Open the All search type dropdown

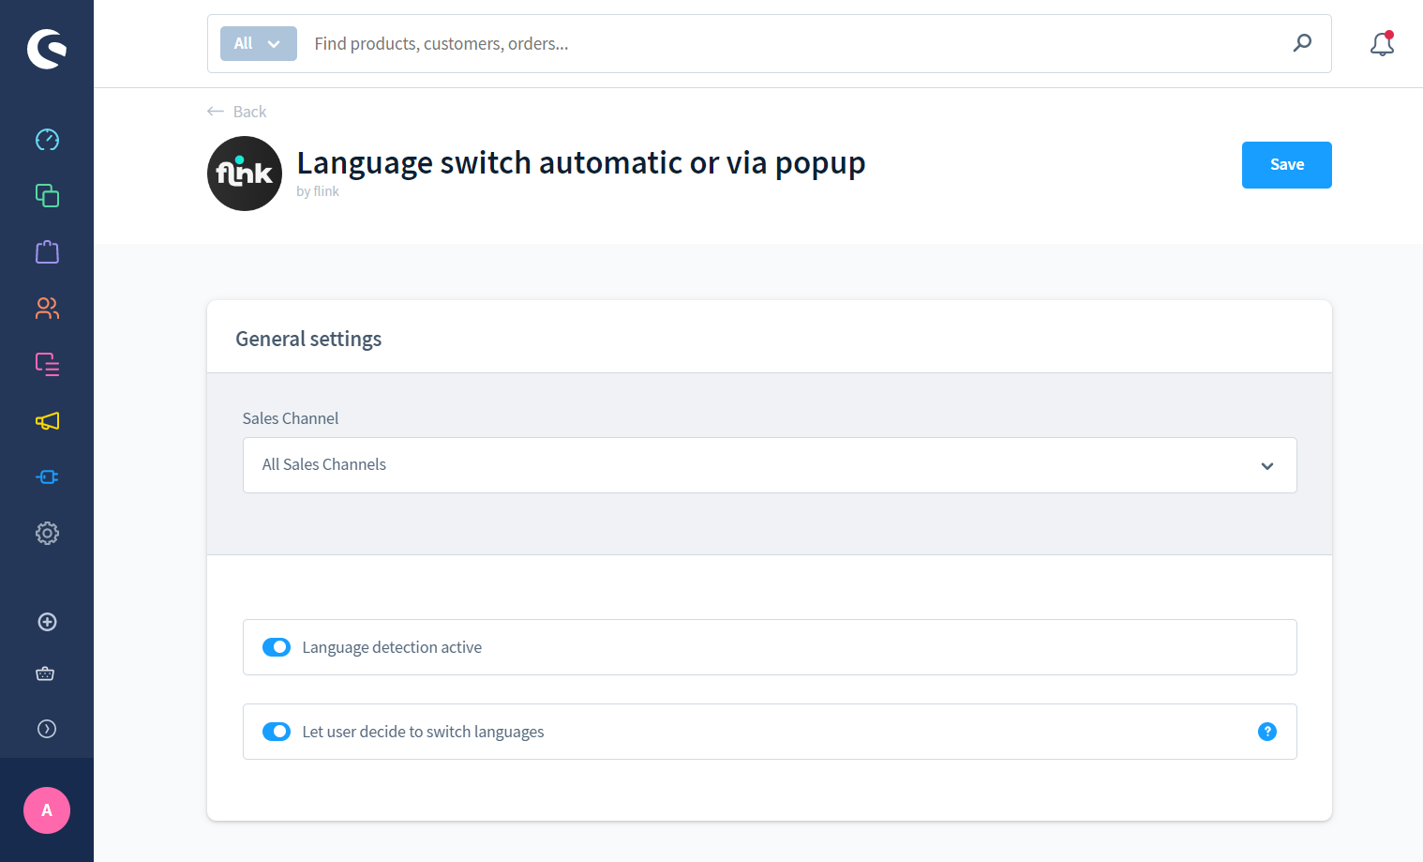(x=259, y=43)
